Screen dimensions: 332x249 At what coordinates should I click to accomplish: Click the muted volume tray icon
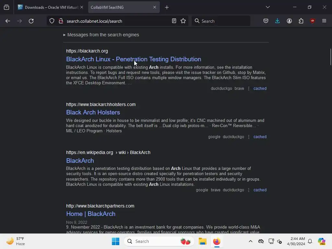279,241
